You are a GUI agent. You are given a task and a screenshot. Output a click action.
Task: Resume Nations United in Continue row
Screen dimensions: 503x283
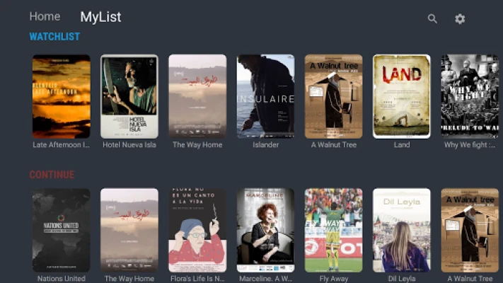click(x=62, y=231)
